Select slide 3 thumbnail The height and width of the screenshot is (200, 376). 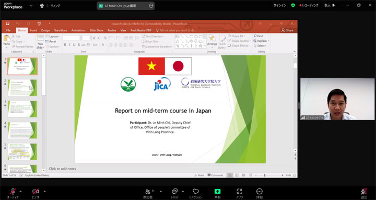click(22, 109)
